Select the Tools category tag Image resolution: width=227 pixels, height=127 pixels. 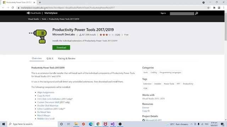tap(145, 72)
